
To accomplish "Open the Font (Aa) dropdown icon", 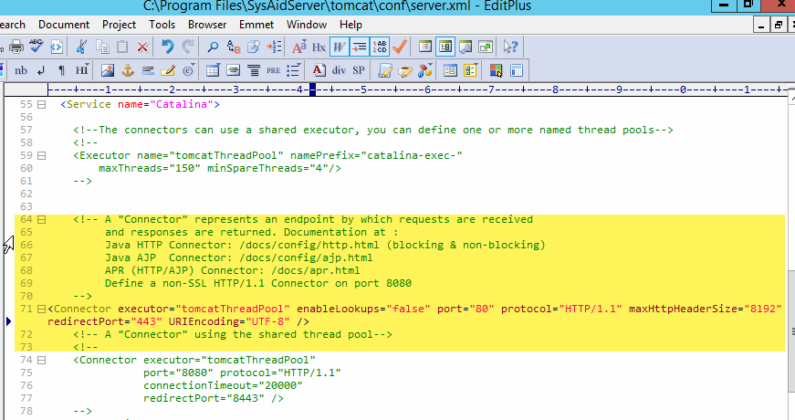I will click(299, 47).
